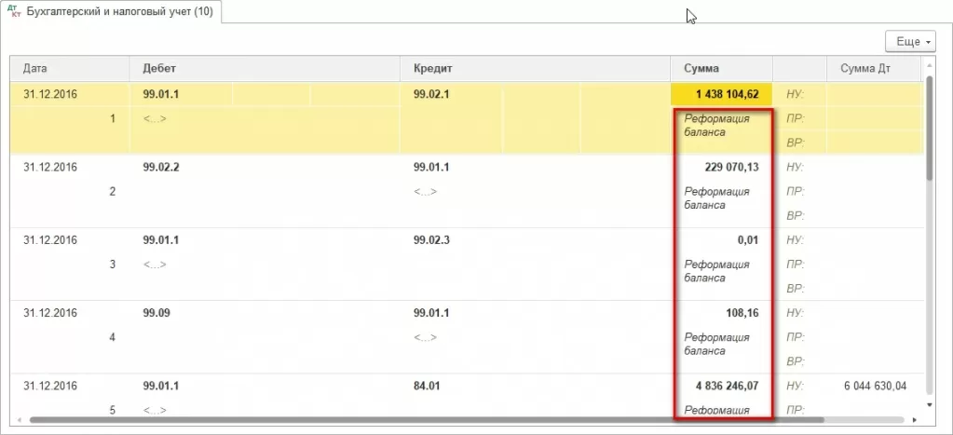Screen dimensions: 953x435
Task: Open the Еще dropdown menu
Action: tap(910, 42)
